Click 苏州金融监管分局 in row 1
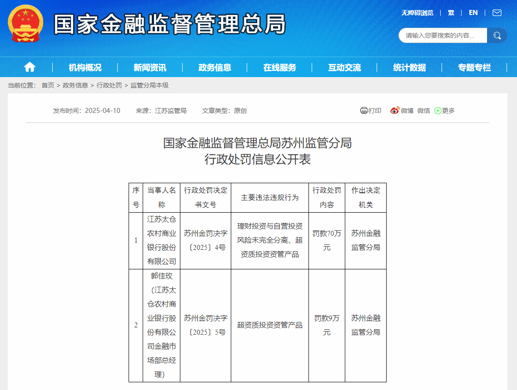Screen dimensions: 517x390 click(366, 241)
